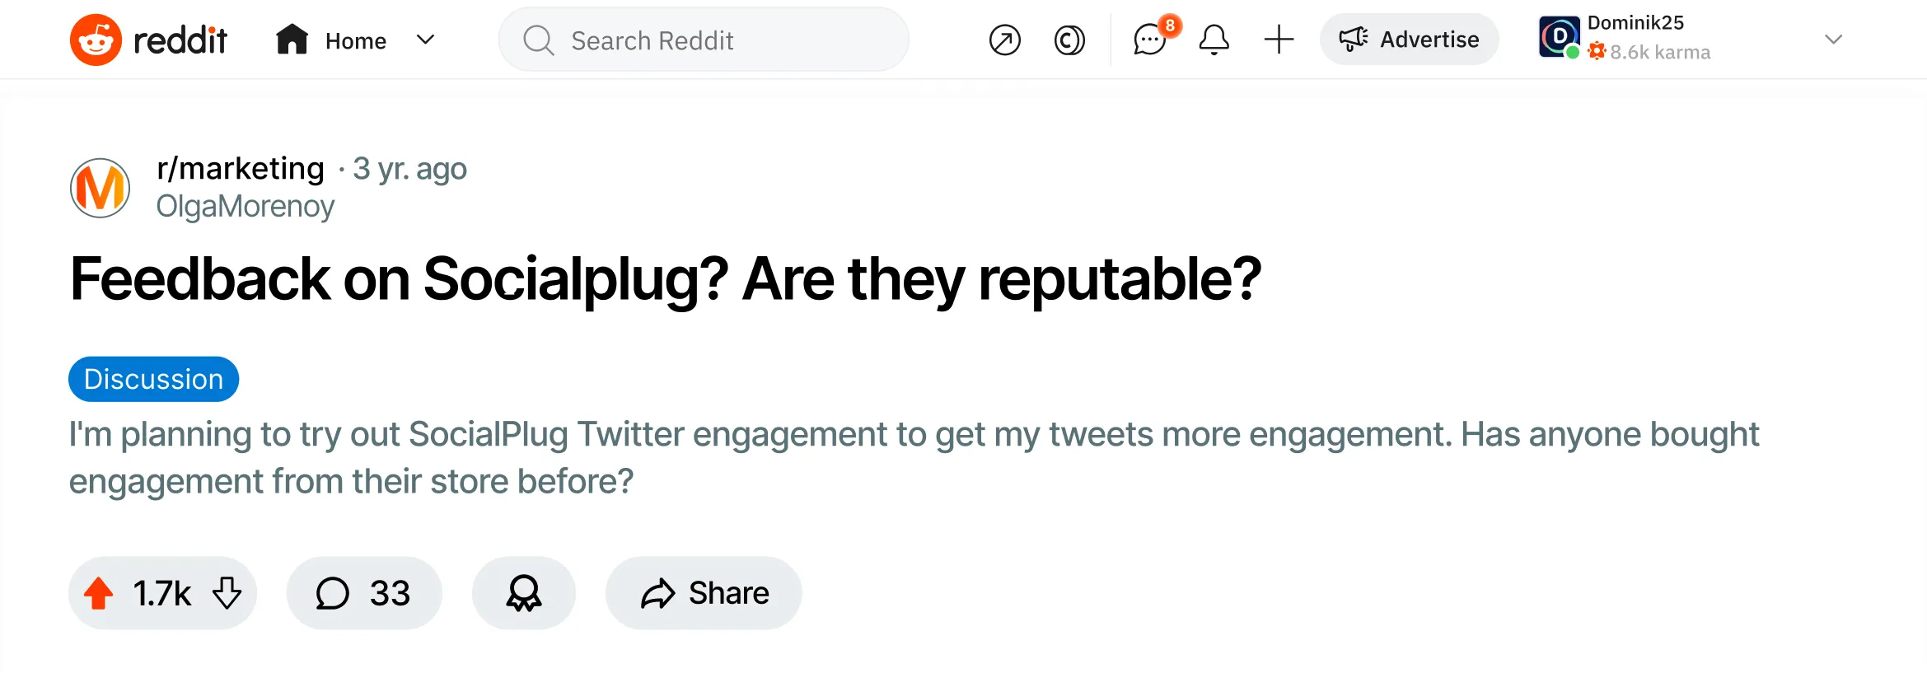Click the Reddit snoo logo
Screen dimensions: 1927x687
coord(96,38)
